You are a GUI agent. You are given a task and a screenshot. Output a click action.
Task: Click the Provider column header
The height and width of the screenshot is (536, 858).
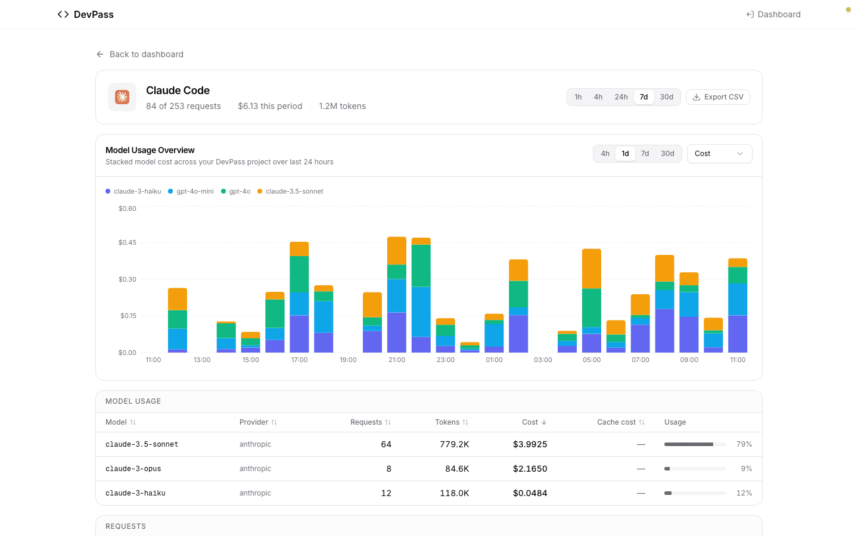(x=259, y=422)
